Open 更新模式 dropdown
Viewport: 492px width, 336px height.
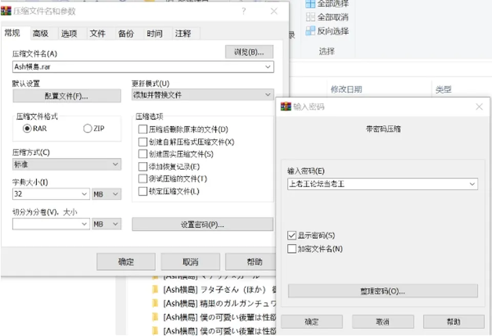point(203,94)
